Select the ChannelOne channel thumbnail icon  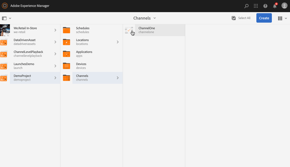pos(129,30)
